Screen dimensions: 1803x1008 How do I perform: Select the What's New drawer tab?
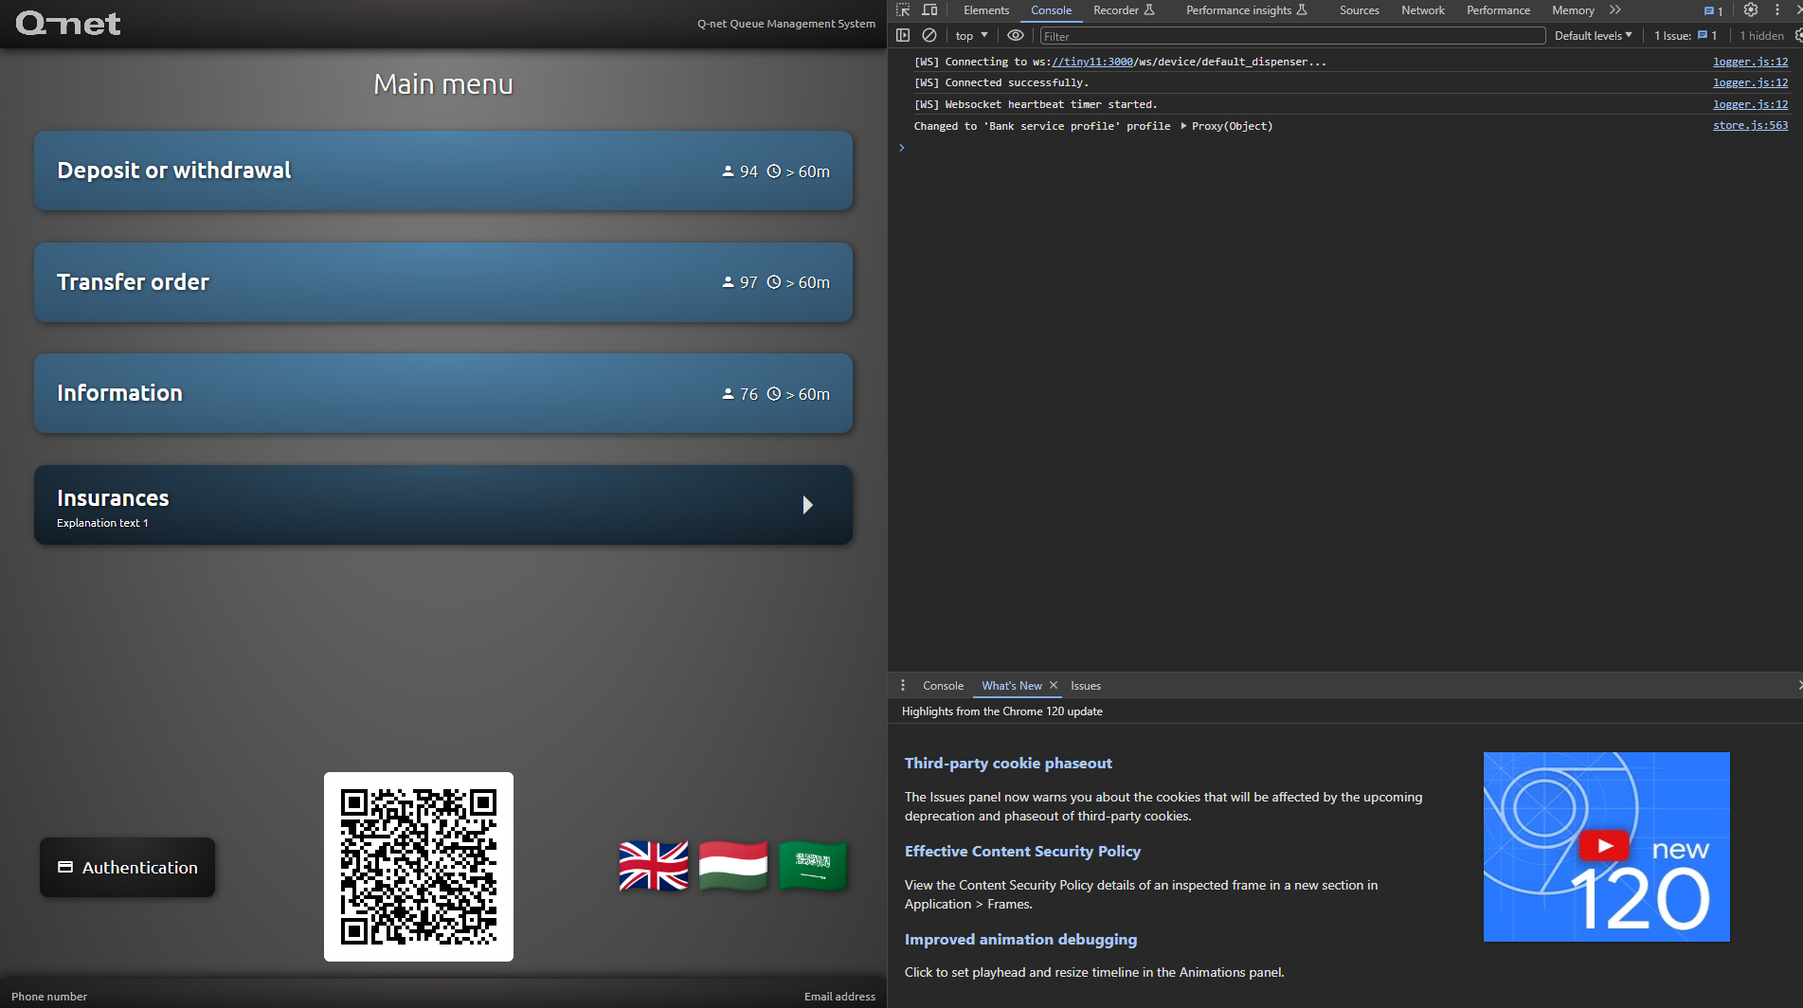(1011, 686)
